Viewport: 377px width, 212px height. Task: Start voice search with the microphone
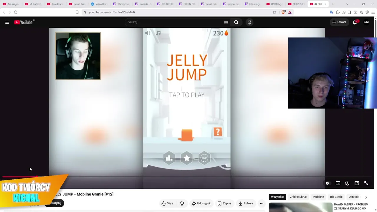(249, 22)
